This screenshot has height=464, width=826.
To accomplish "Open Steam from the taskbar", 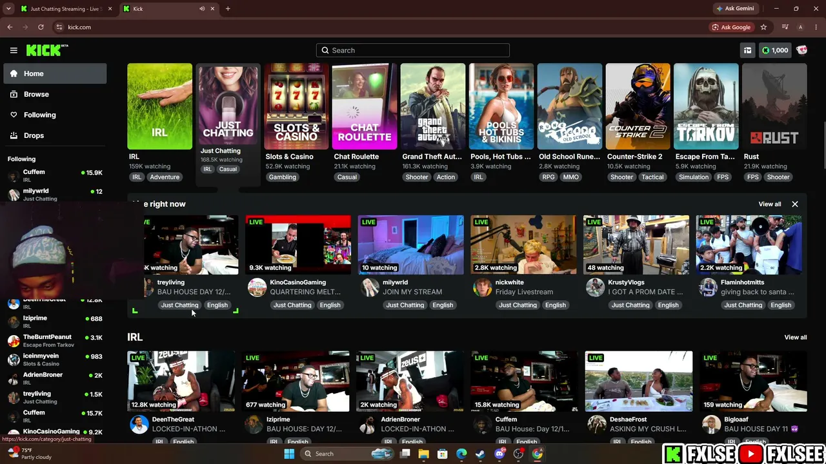I will click(x=480, y=454).
